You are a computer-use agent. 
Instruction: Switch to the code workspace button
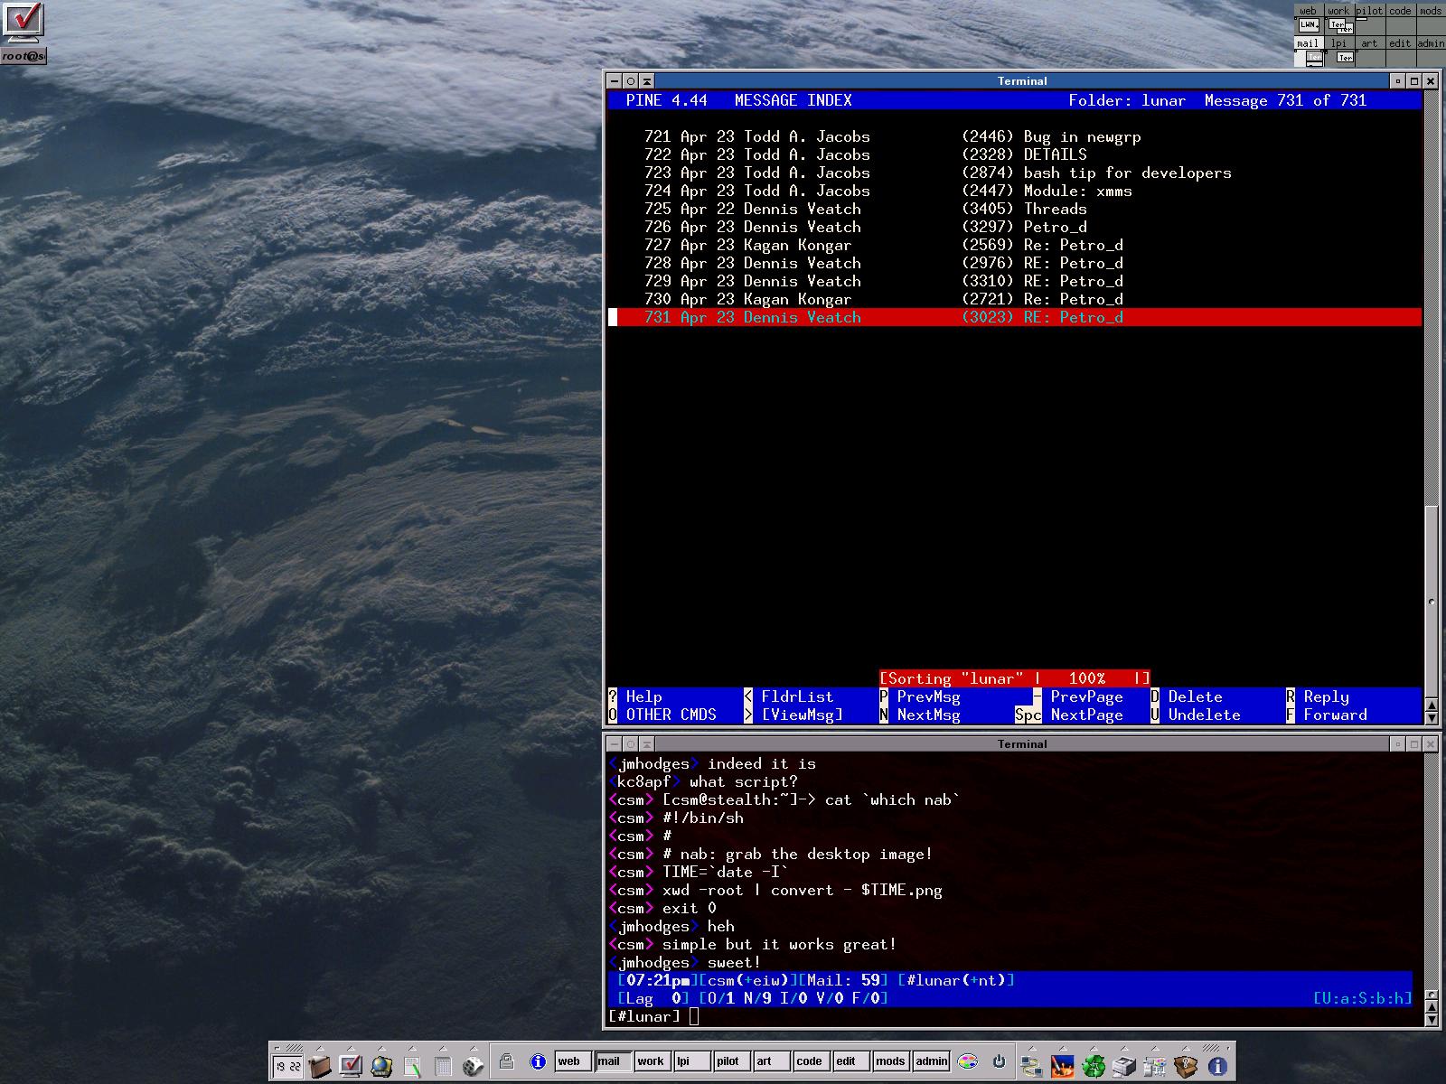tap(811, 1061)
